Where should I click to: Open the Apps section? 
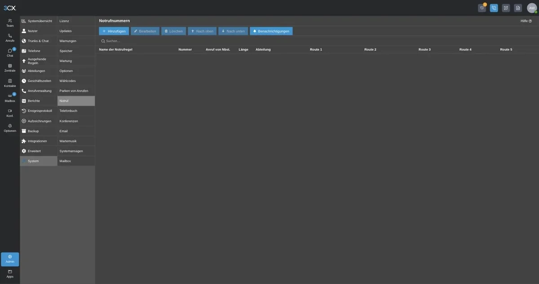click(x=10, y=274)
